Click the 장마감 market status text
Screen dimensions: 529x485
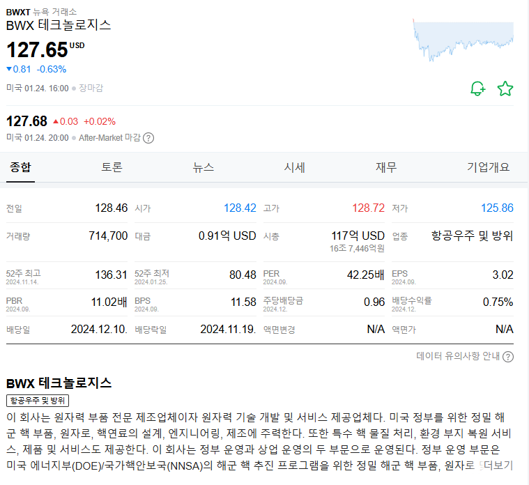pyautogui.click(x=91, y=88)
